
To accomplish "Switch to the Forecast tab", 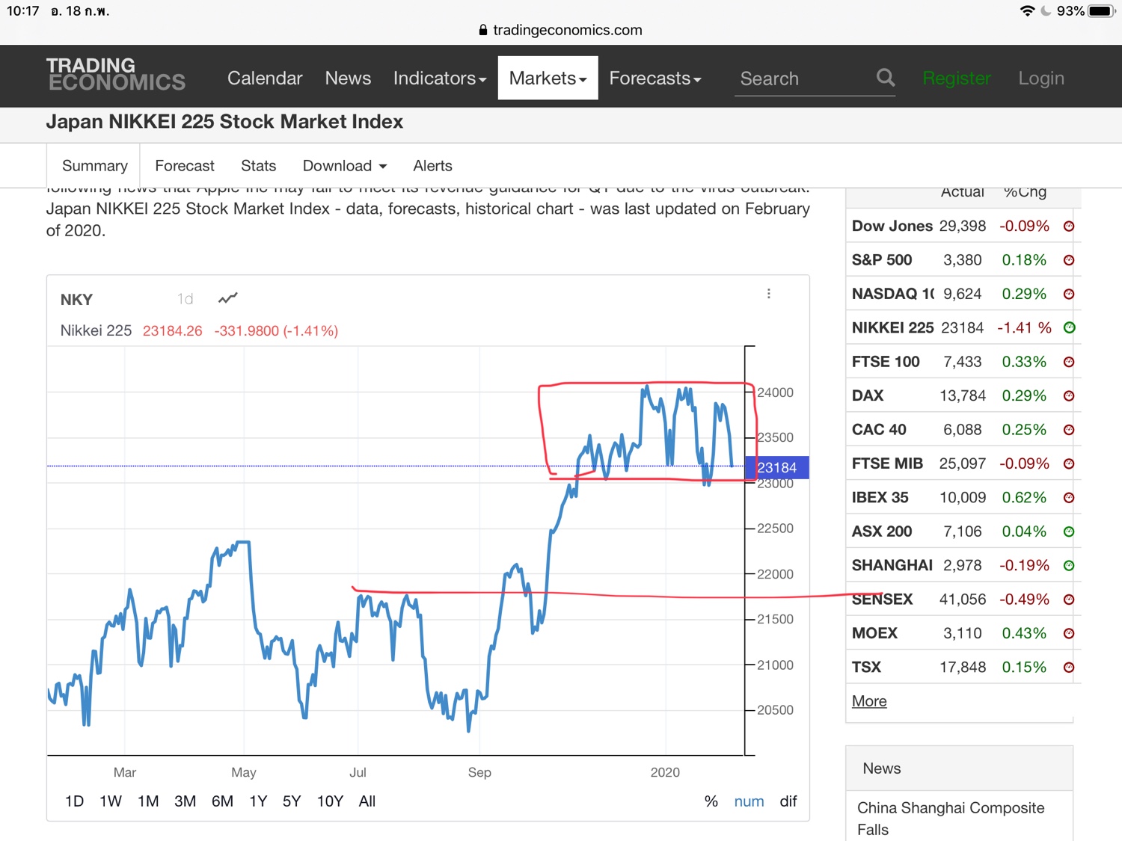I will point(184,166).
